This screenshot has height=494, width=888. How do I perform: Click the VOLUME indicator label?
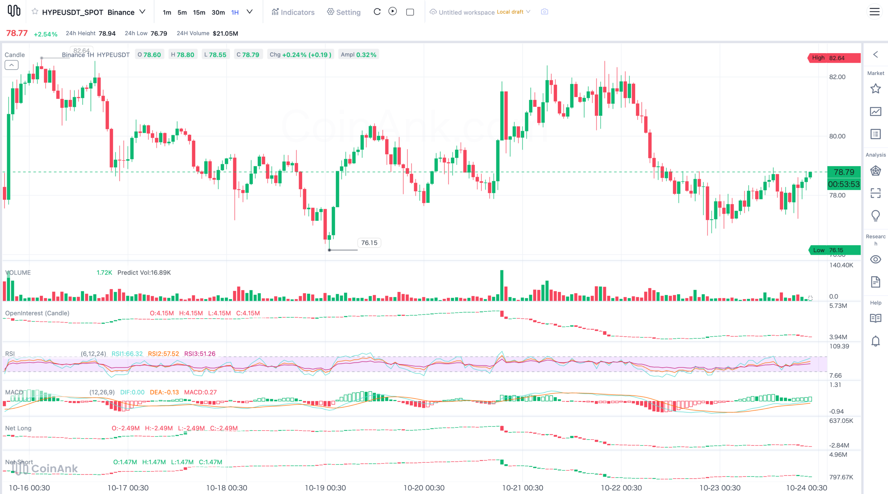(18, 272)
